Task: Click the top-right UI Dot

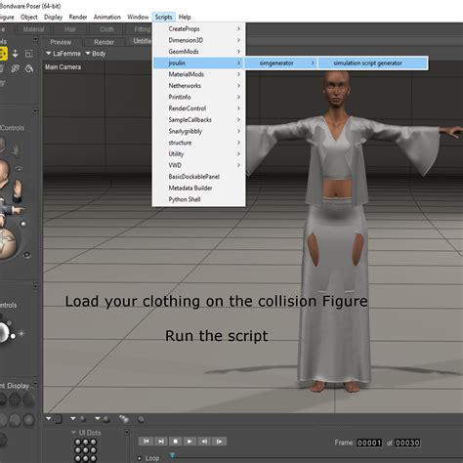Action: pos(94,442)
